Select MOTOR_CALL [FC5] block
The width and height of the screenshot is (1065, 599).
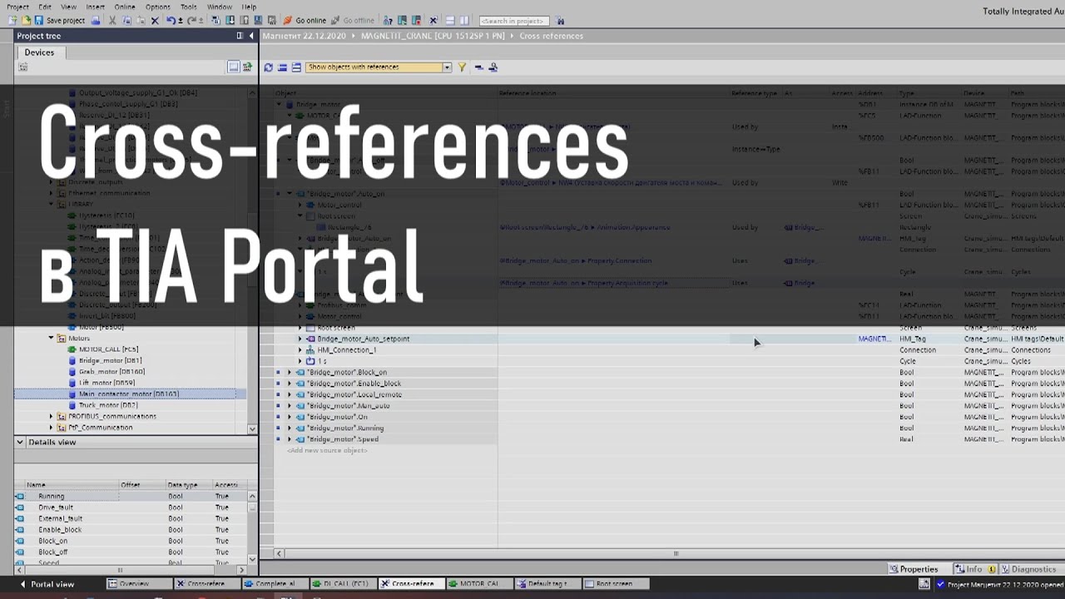pyautogui.click(x=108, y=349)
